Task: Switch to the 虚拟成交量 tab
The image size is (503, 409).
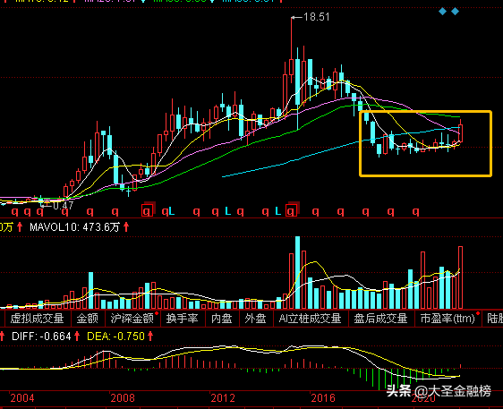Action: pyautogui.click(x=37, y=319)
